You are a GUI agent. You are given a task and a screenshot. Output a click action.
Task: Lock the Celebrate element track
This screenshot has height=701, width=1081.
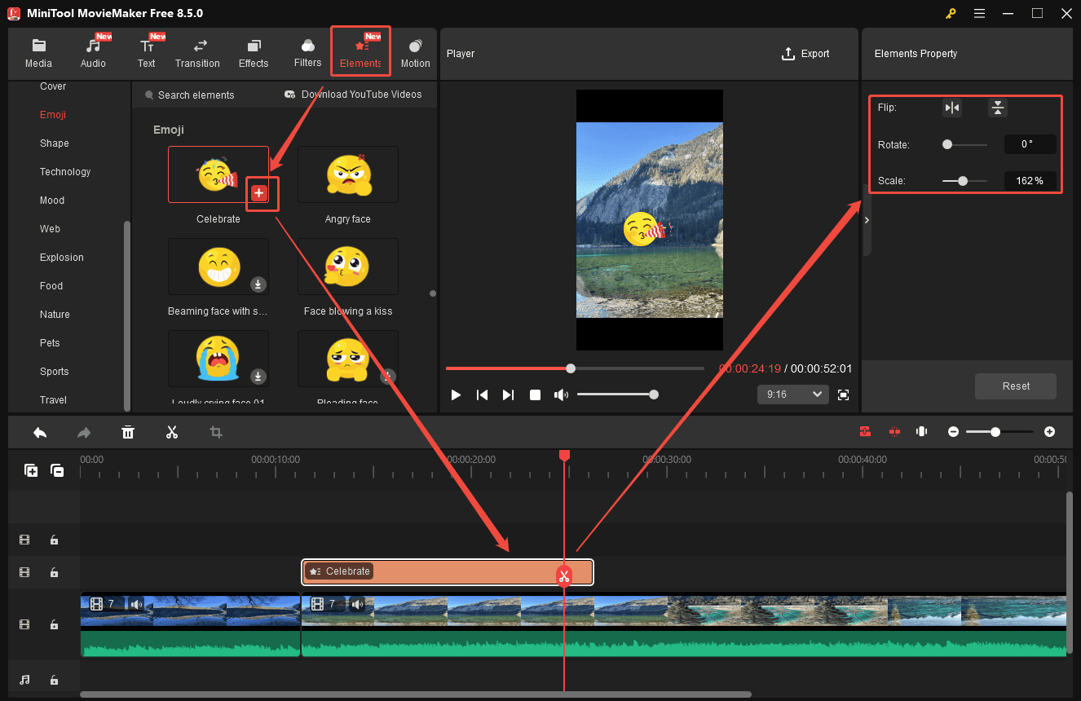coord(54,572)
